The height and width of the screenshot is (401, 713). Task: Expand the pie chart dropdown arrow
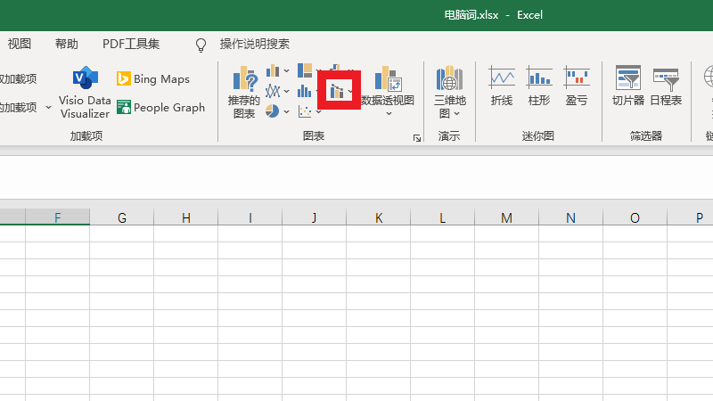(287, 111)
